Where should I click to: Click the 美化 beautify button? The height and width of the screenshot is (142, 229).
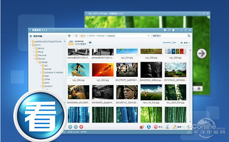tap(158, 127)
